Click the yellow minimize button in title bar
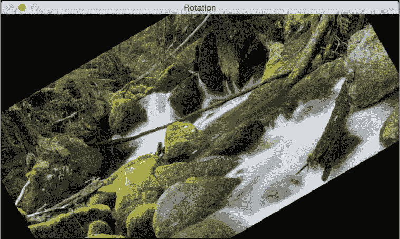 coord(22,7)
